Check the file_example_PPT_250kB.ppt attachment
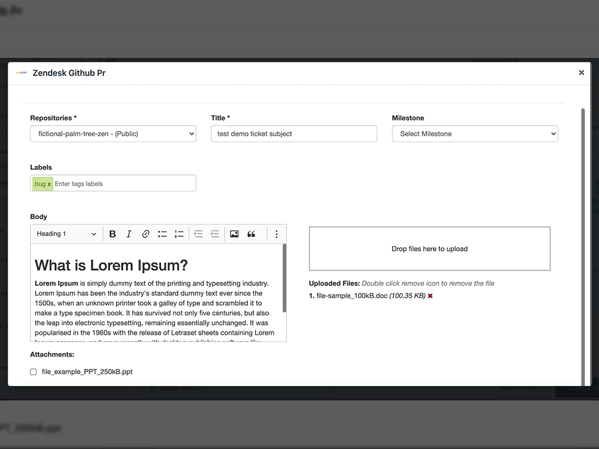 pos(33,371)
